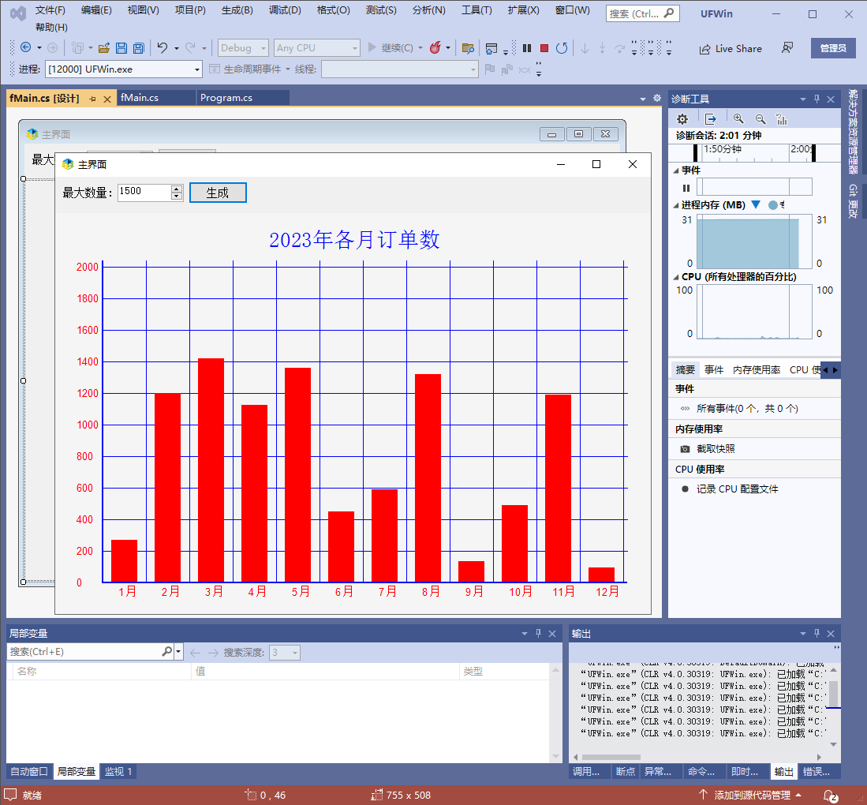Image resolution: width=867 pixels, height=805 pixels.
Task: Pin the 局部变量 panel
Action: tap(538, 634)
